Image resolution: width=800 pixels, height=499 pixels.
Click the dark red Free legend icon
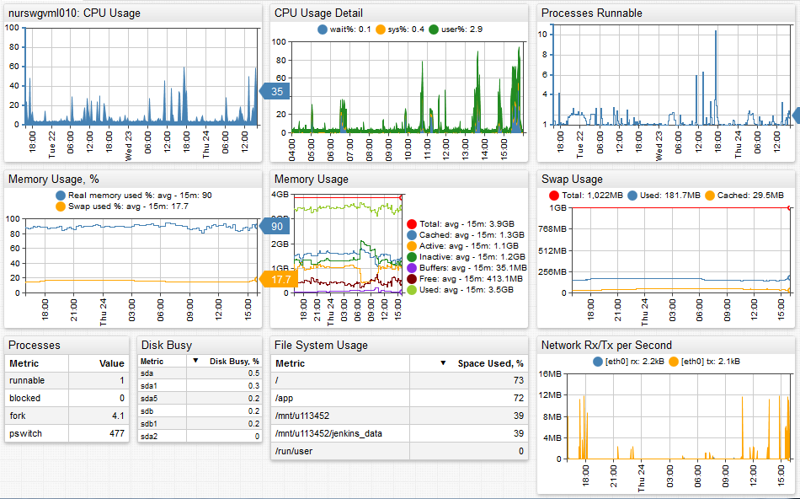(x=412, y=278)
